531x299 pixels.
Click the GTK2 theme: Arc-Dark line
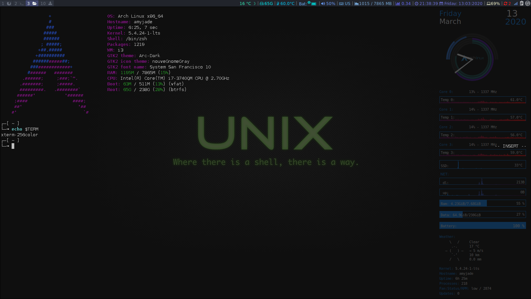point(134,55)
